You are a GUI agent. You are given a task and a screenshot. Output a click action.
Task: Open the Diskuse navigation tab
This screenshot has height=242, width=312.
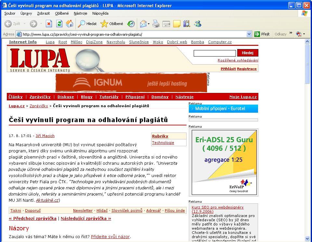(66, 97)
